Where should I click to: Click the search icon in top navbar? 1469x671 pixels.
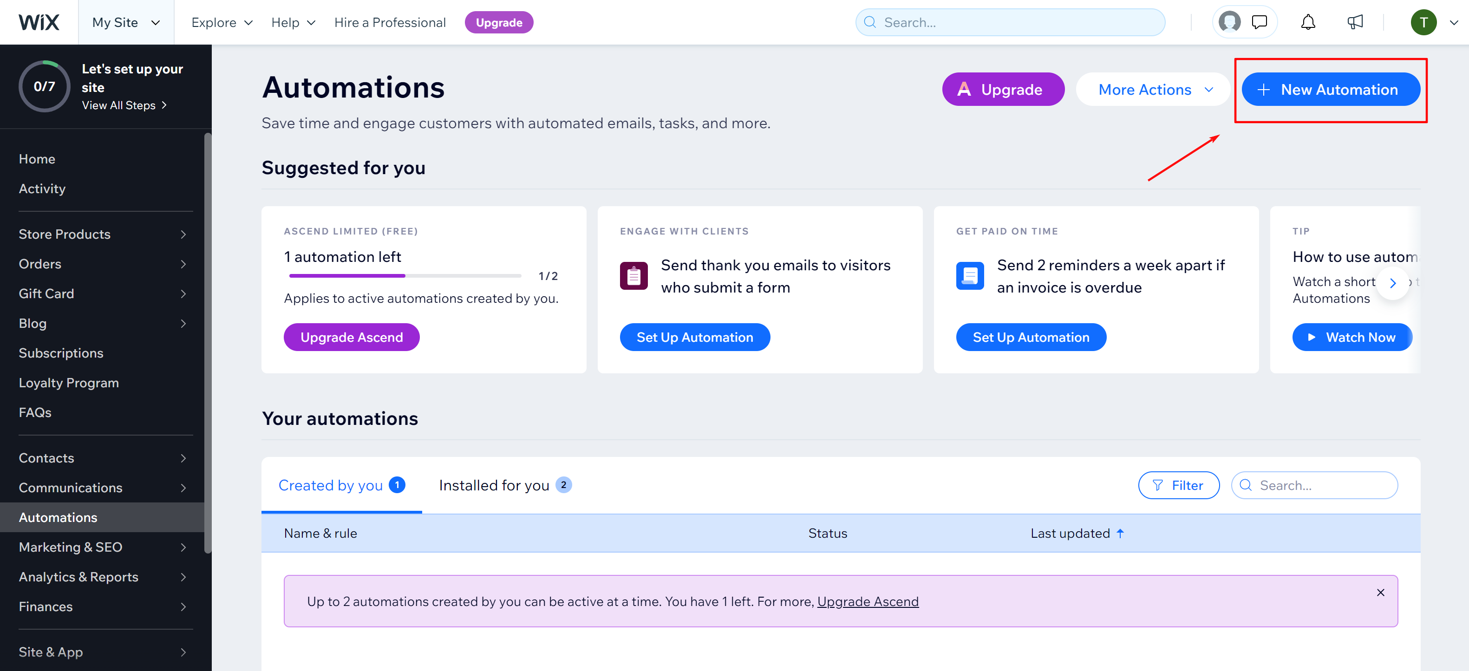click(x=872, y=21)
